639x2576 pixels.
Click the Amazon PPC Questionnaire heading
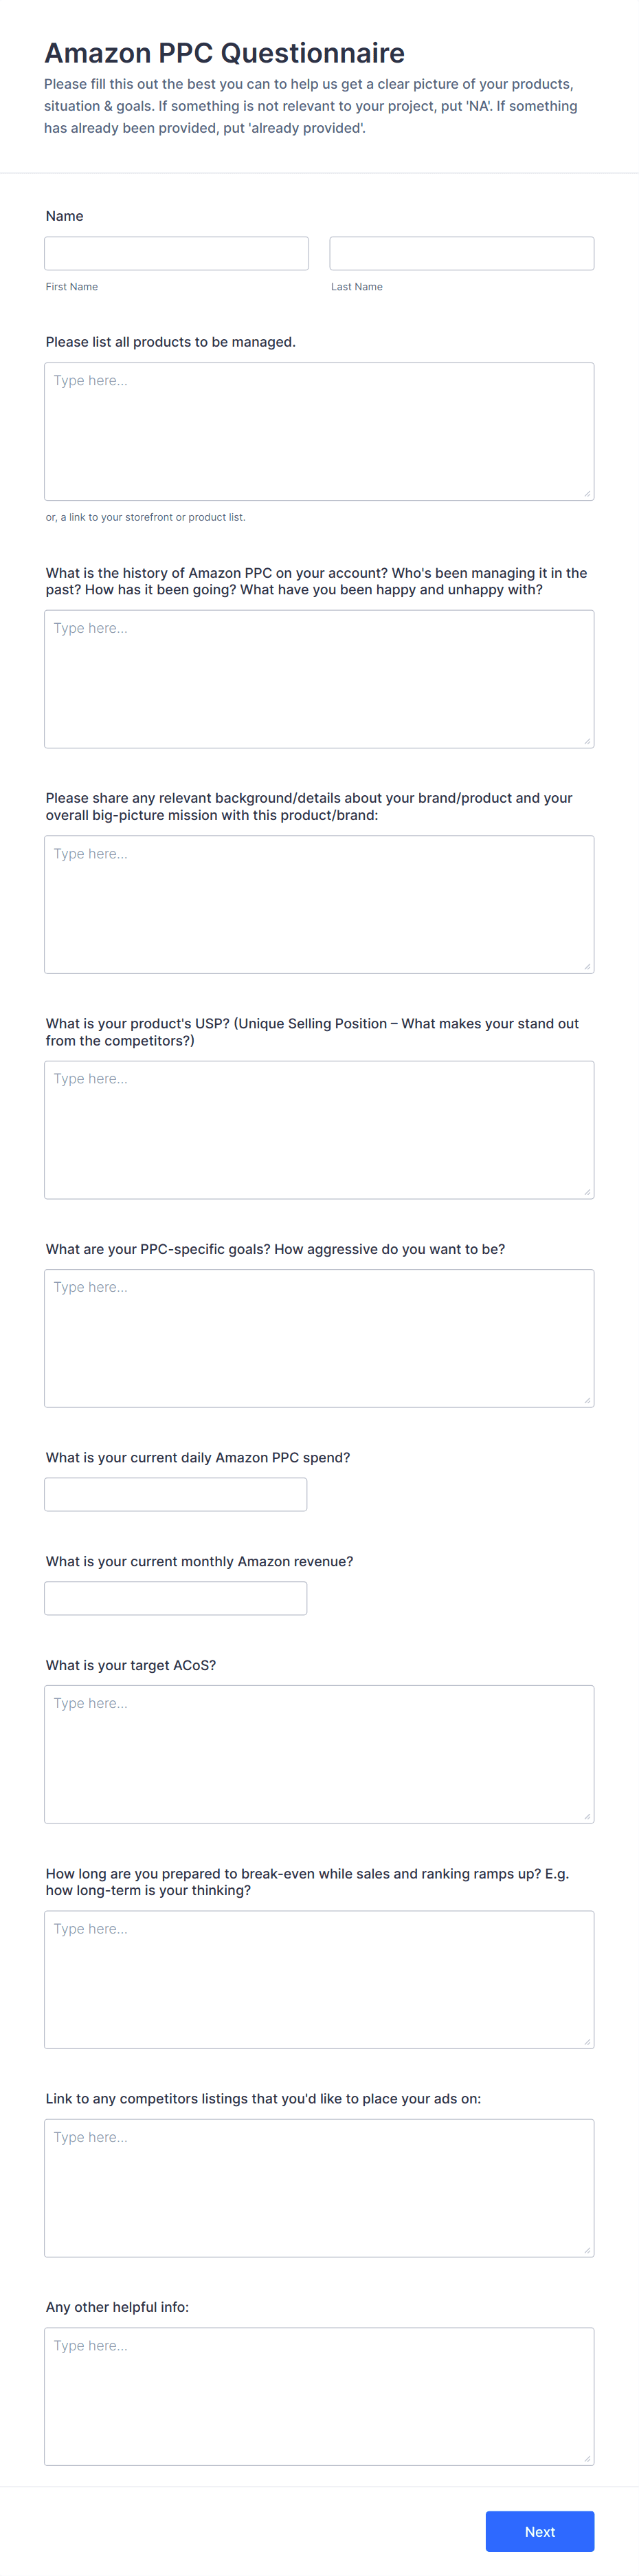click(224, 53)
